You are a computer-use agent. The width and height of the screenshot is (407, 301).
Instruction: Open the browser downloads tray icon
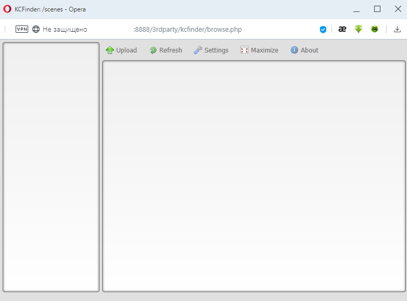[397, 29]
